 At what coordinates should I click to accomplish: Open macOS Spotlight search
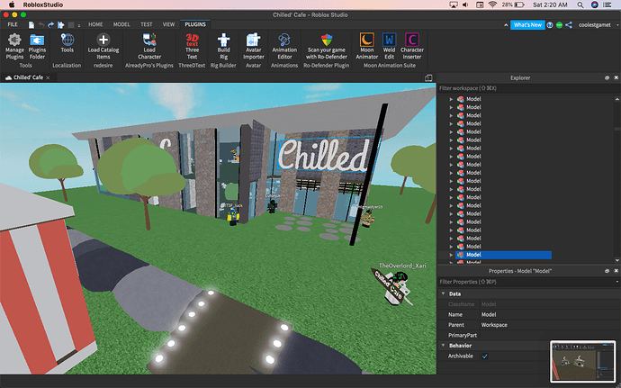(x=580, y=5)
